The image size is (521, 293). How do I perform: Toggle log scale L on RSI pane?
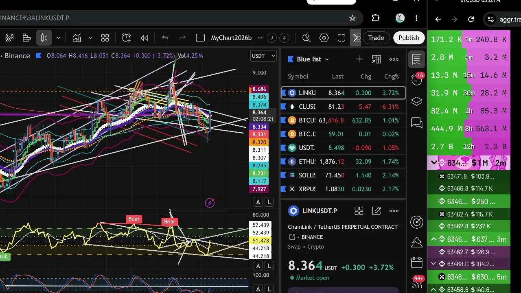tap(269, 266)
